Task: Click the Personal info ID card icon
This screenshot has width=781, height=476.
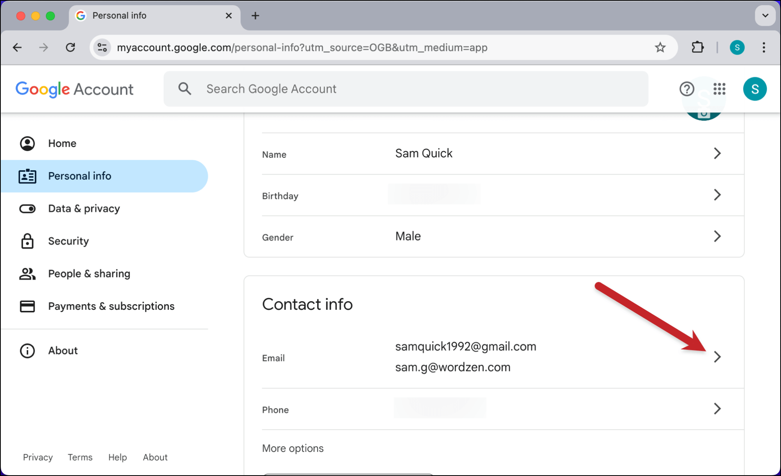Action: coord(27,176)
